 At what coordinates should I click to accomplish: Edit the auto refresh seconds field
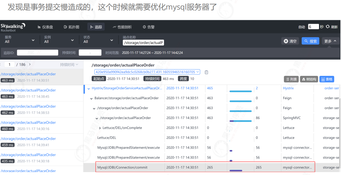click(x=314, y=27)
